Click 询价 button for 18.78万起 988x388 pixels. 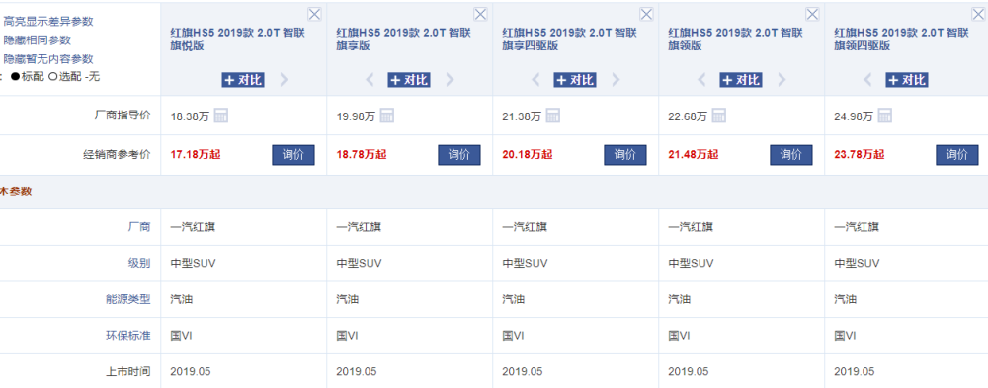tap(459, 154)
